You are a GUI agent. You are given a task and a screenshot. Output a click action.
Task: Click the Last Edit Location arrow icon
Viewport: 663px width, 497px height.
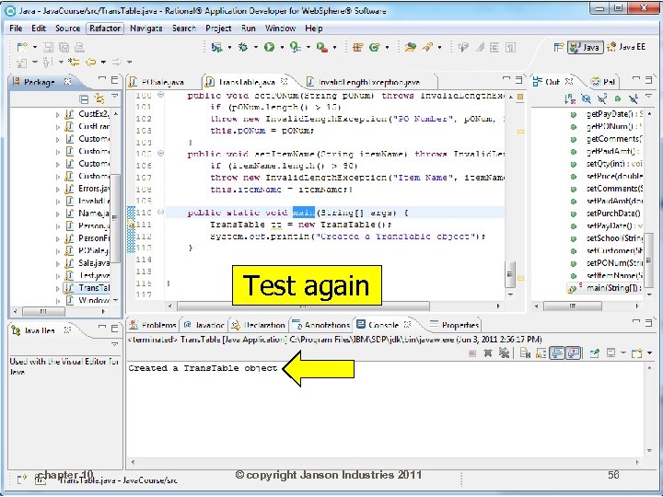point(74,63)
